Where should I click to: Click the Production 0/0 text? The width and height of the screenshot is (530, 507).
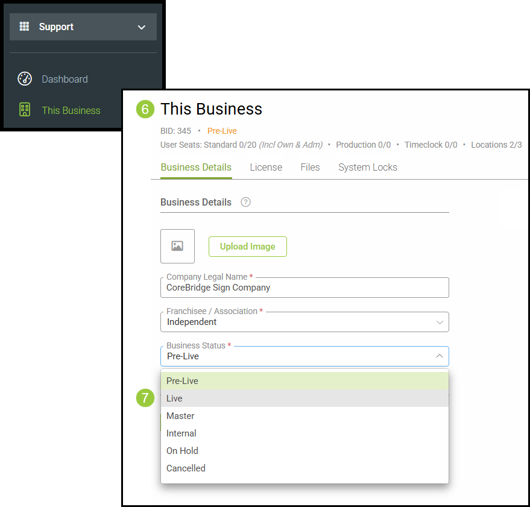pos(364,145)
